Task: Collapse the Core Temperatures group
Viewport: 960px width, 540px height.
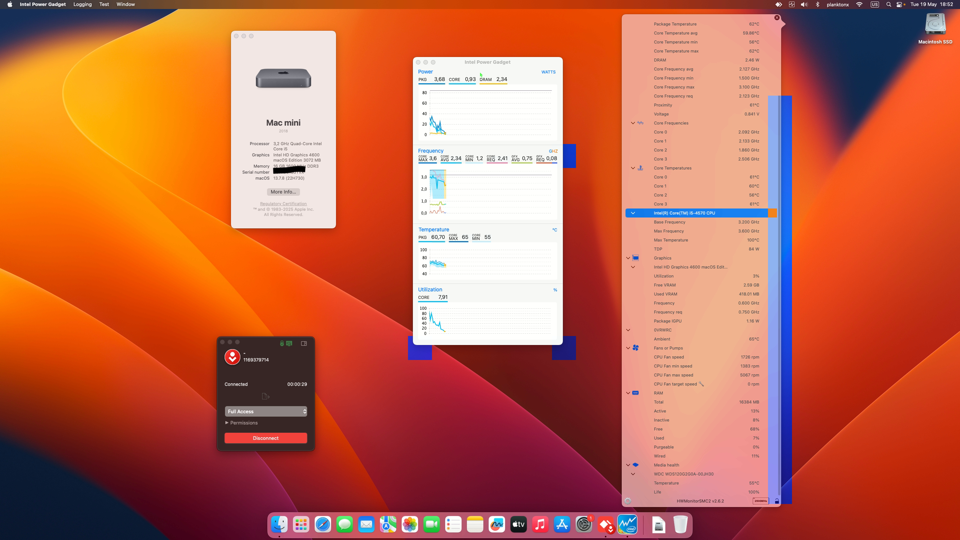Action: pyautogui.click(x=633, y=168)
